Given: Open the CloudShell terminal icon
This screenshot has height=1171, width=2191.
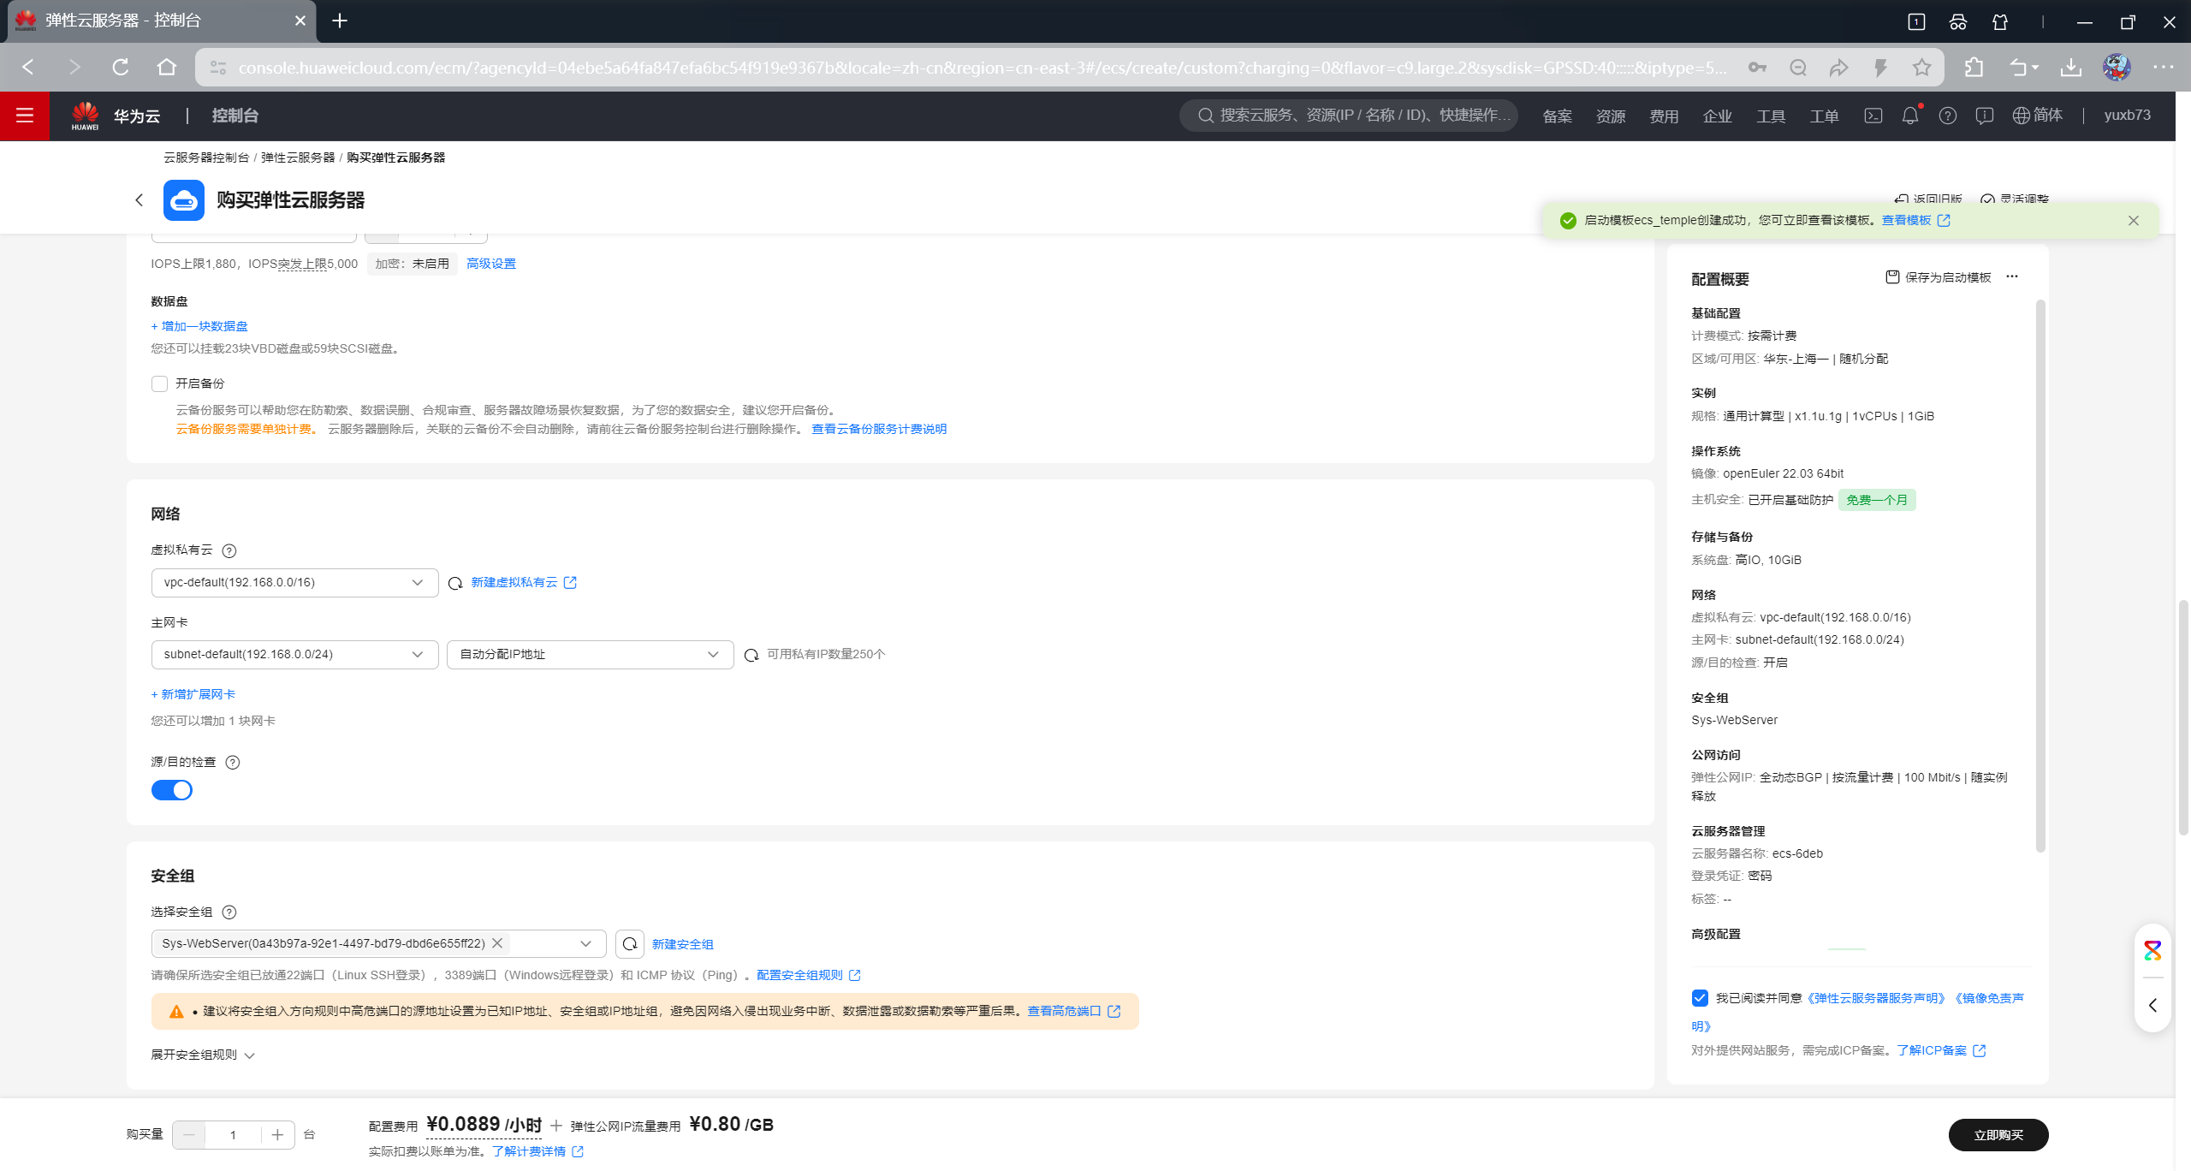Looking at the screenshot, I should pos(1873,116).
